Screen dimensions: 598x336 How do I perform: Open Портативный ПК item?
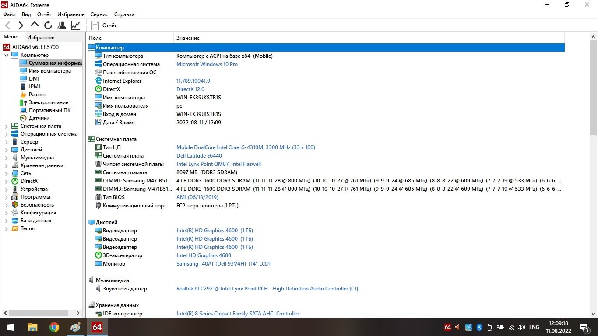pos(49,110)
